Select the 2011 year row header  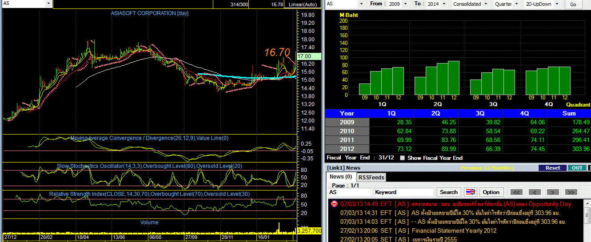click(347, 140)
